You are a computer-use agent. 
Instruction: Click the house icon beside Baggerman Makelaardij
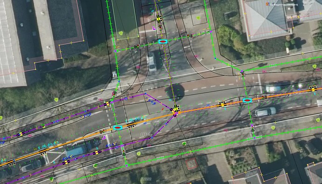coord(267,4)
